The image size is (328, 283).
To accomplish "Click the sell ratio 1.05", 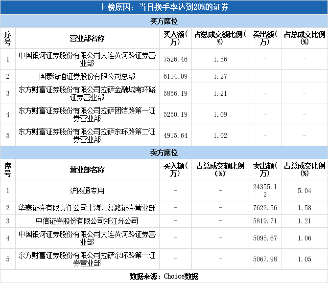I will [x=305, y=259].
